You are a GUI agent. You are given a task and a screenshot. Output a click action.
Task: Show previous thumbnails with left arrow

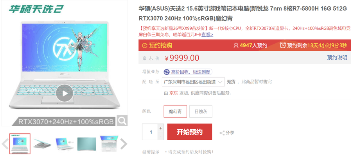tap(5, 144)
